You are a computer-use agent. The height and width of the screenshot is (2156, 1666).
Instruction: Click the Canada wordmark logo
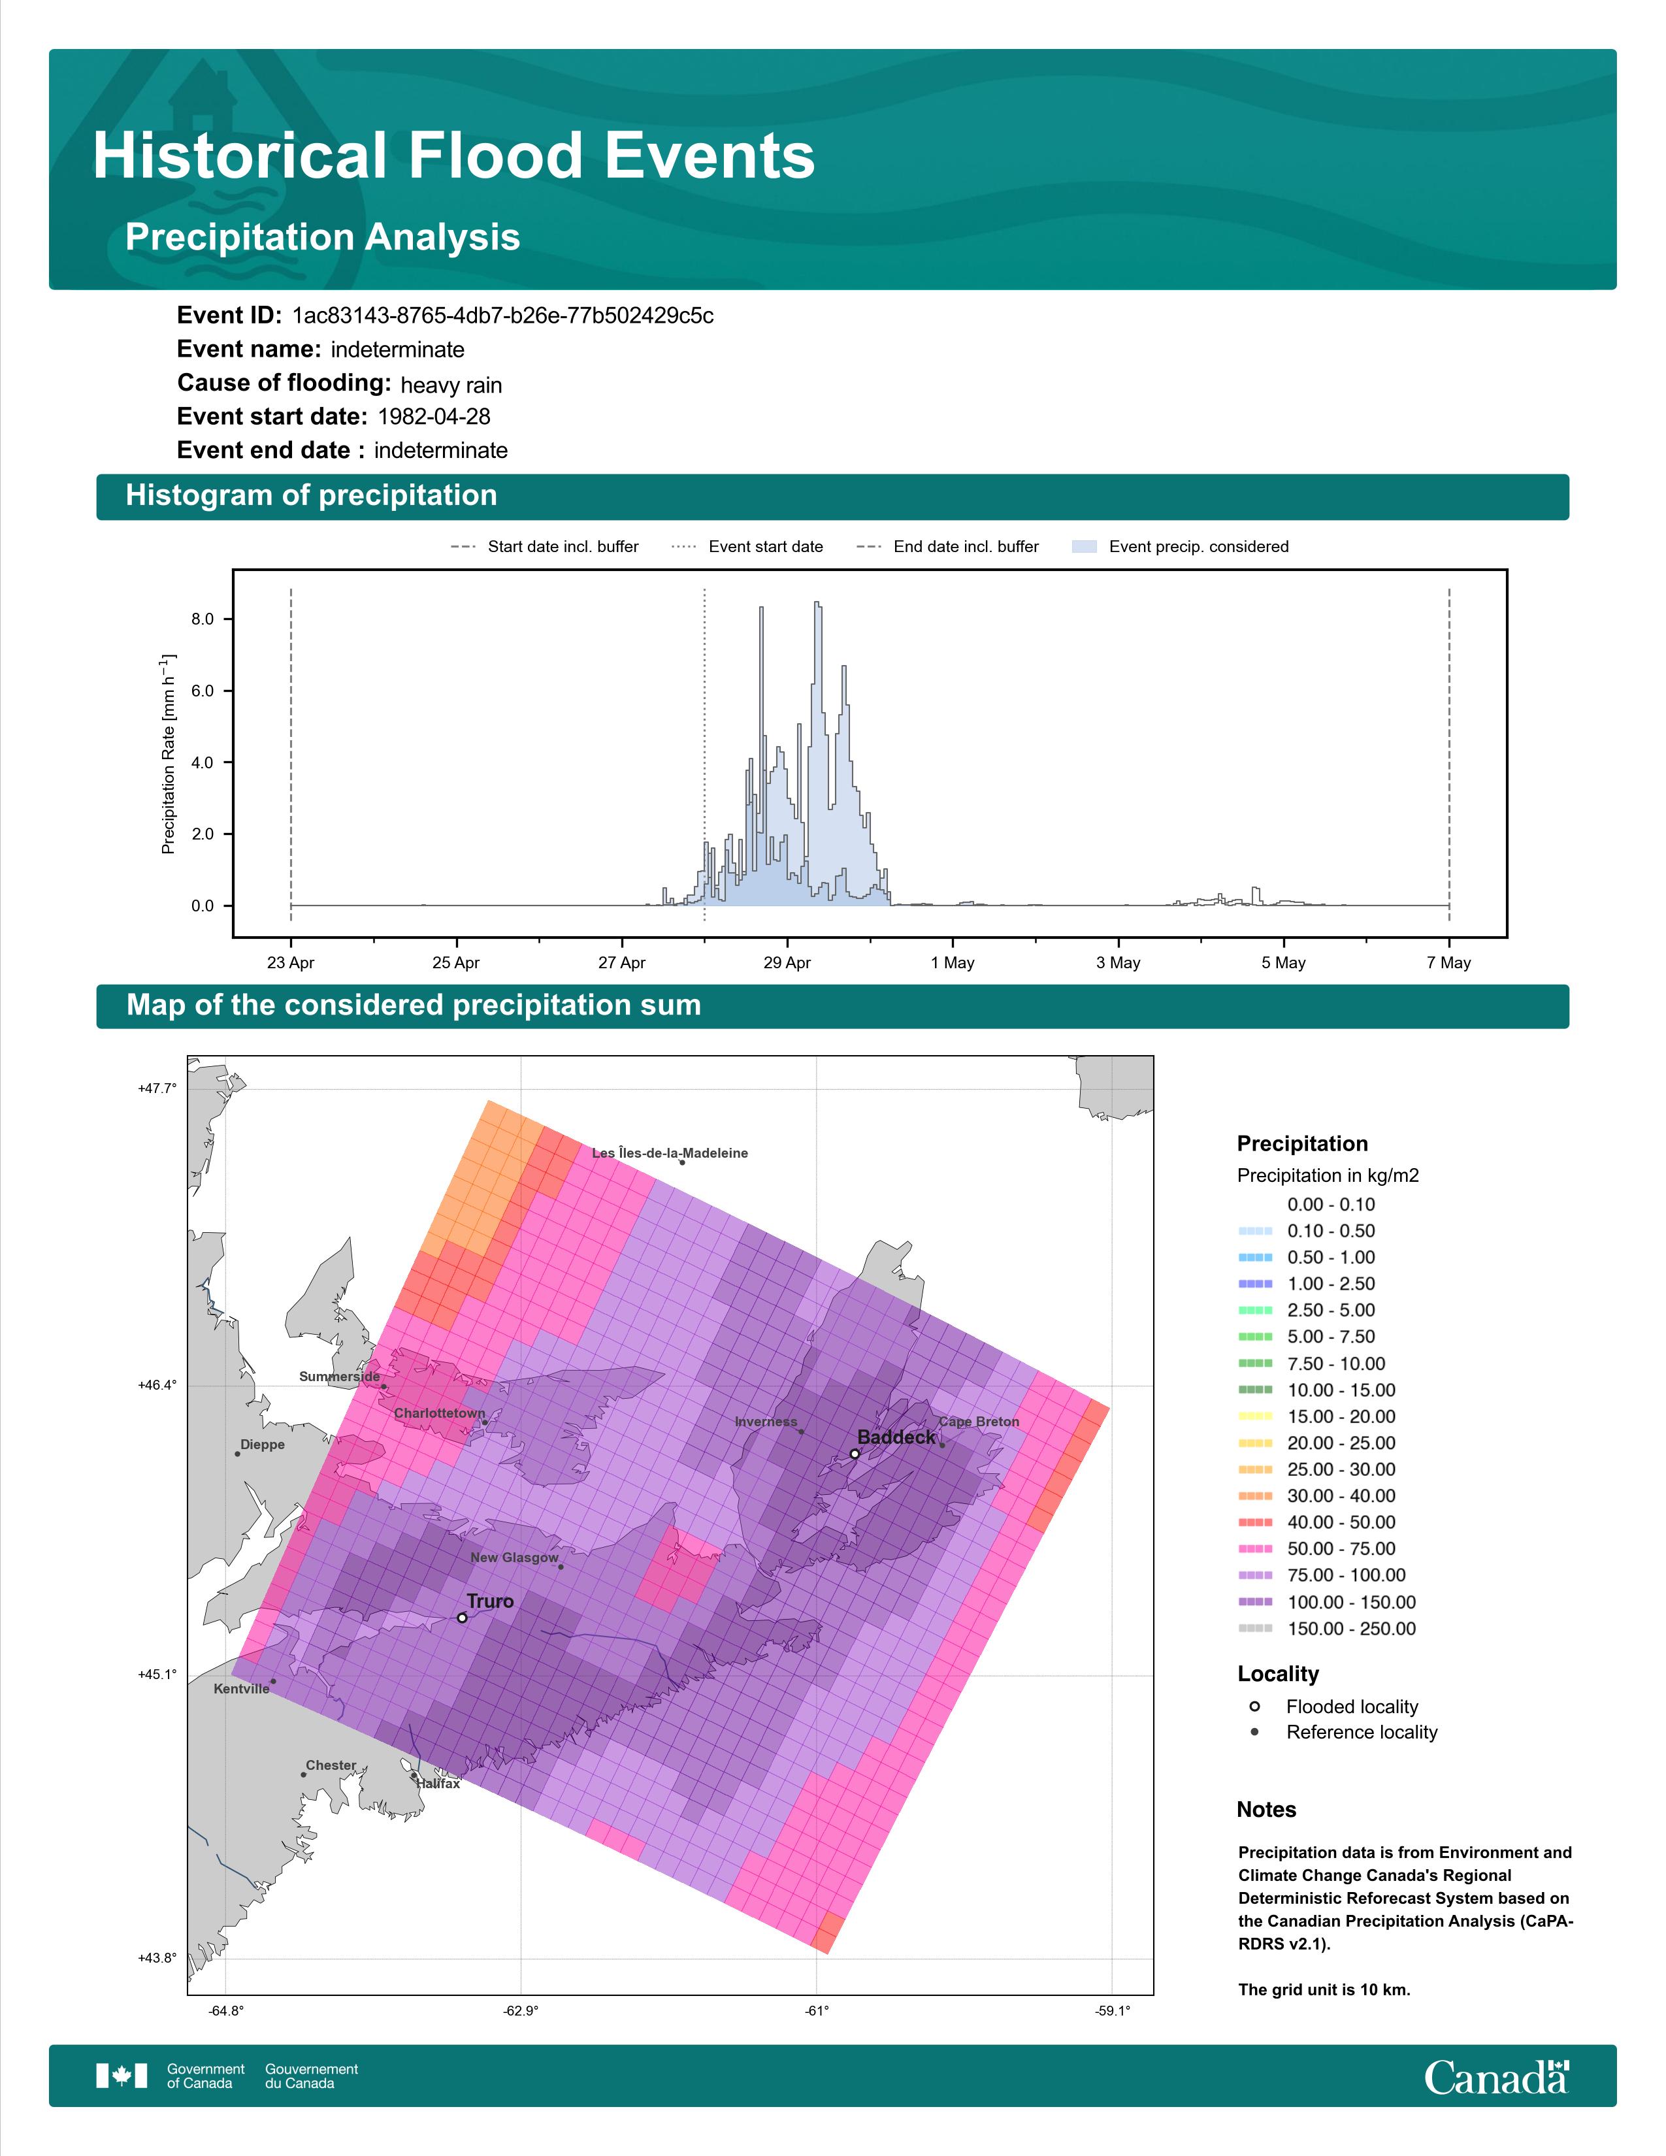pyautogui.click(x=1496, y=2077)
